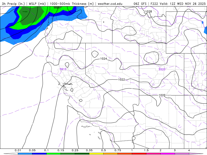Click the "weather.cod.edu" source text
Screen dimensions: 207x155
click(110, 4)
